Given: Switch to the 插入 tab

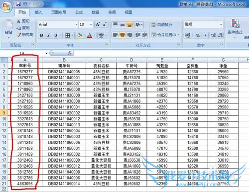Looking at the screenshot, I should (x=38, y=12).
